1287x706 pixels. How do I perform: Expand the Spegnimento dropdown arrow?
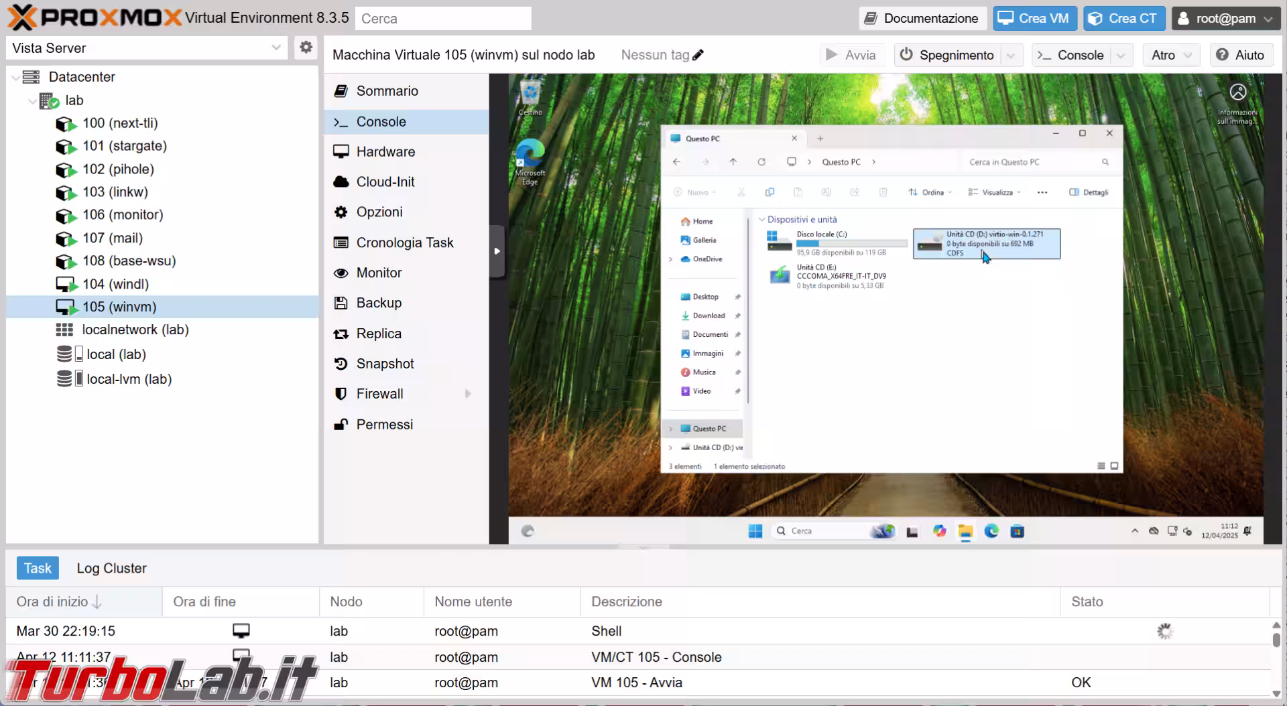coord(1012,55)
